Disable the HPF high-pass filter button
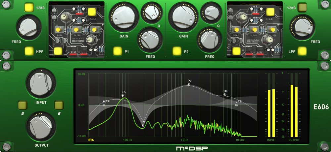The height and width of the screenshot is (152, 331). [29, 51]
